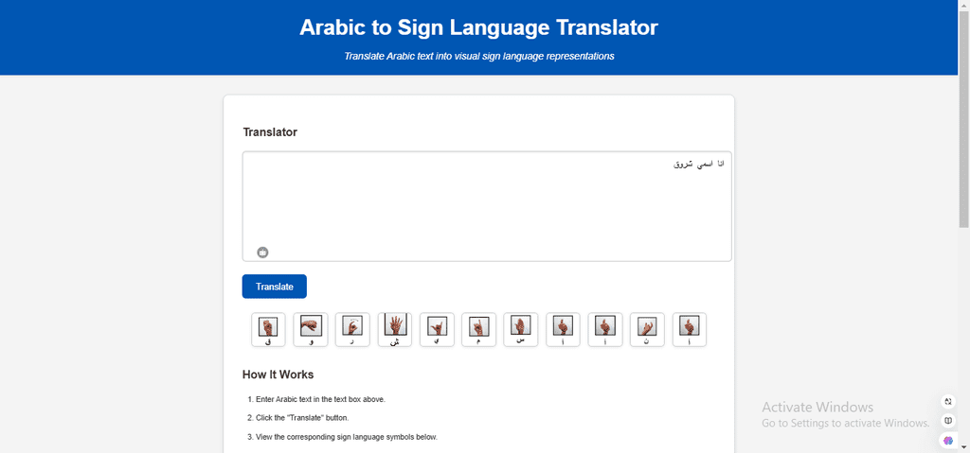
Task: Focus the Arabic text input box
Action: pos(487,206)
